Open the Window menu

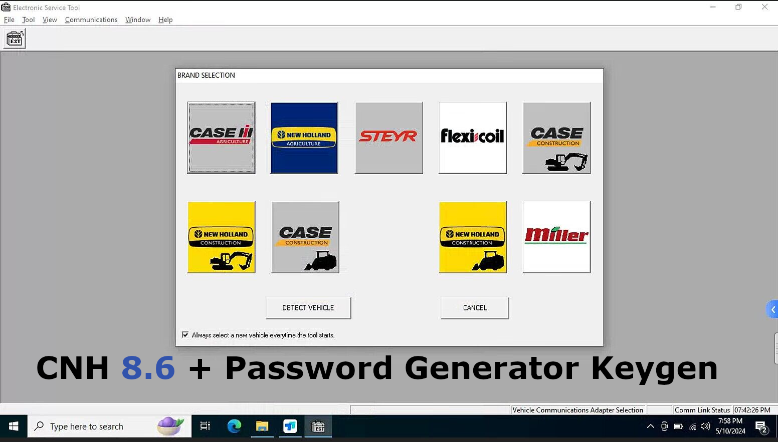pos(137,20)
